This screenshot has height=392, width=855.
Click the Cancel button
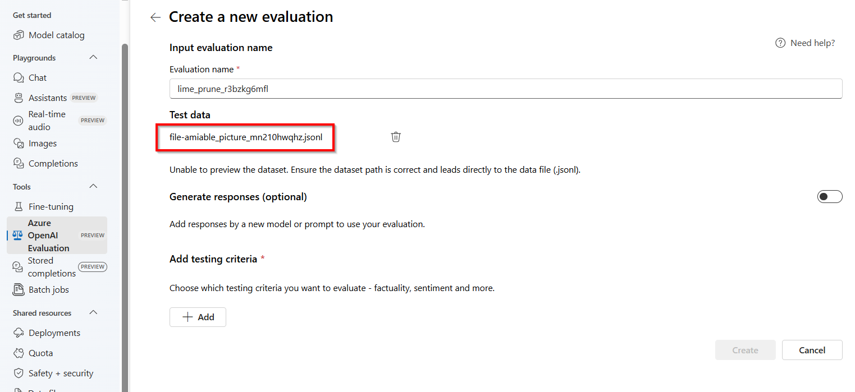tap(812, 350)
